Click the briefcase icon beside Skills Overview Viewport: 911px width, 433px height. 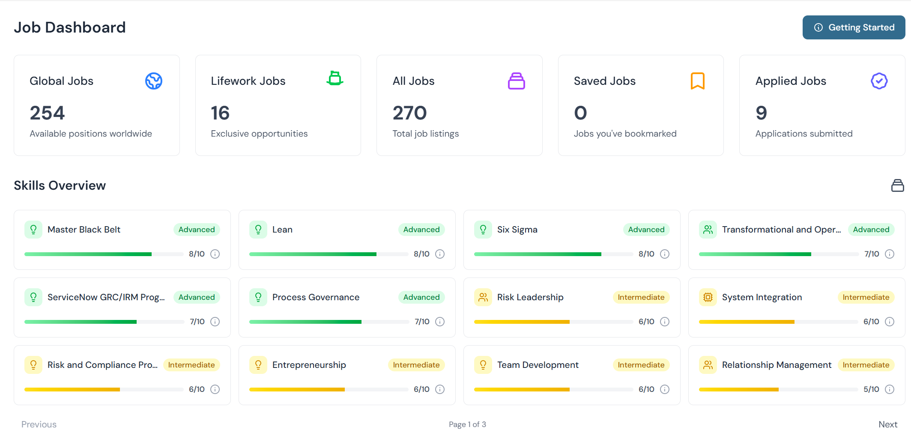tap(897, 185)
